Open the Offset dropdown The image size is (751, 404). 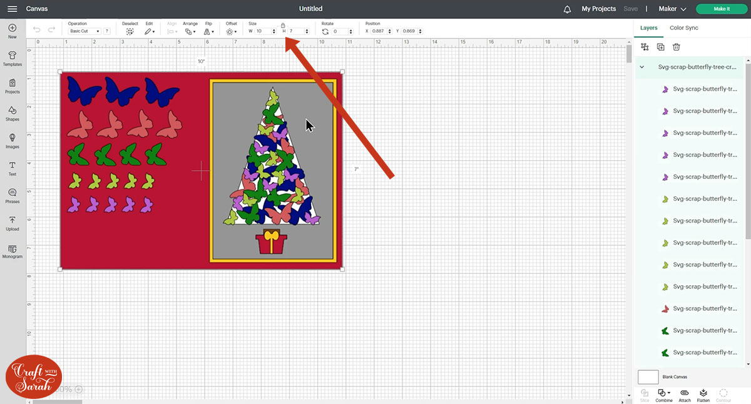[x=231, y=31]
